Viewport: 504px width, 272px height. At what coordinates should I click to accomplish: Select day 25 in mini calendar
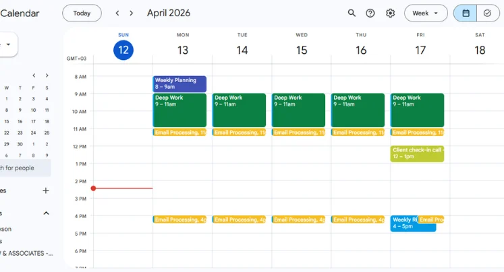coord(47,133)
